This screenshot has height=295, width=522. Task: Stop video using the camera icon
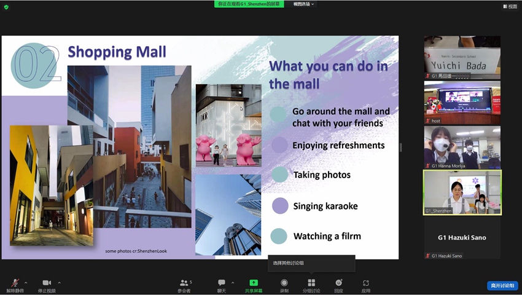[x=46, y=284]
